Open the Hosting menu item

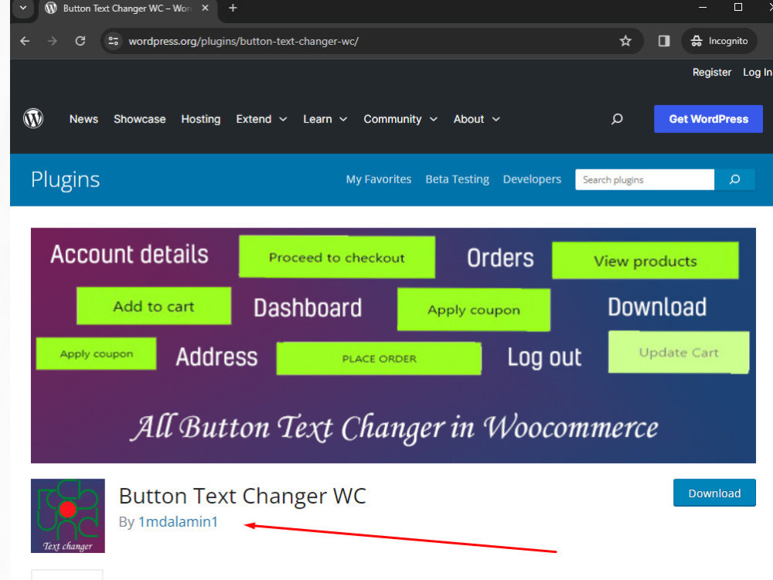click(201, 119)
